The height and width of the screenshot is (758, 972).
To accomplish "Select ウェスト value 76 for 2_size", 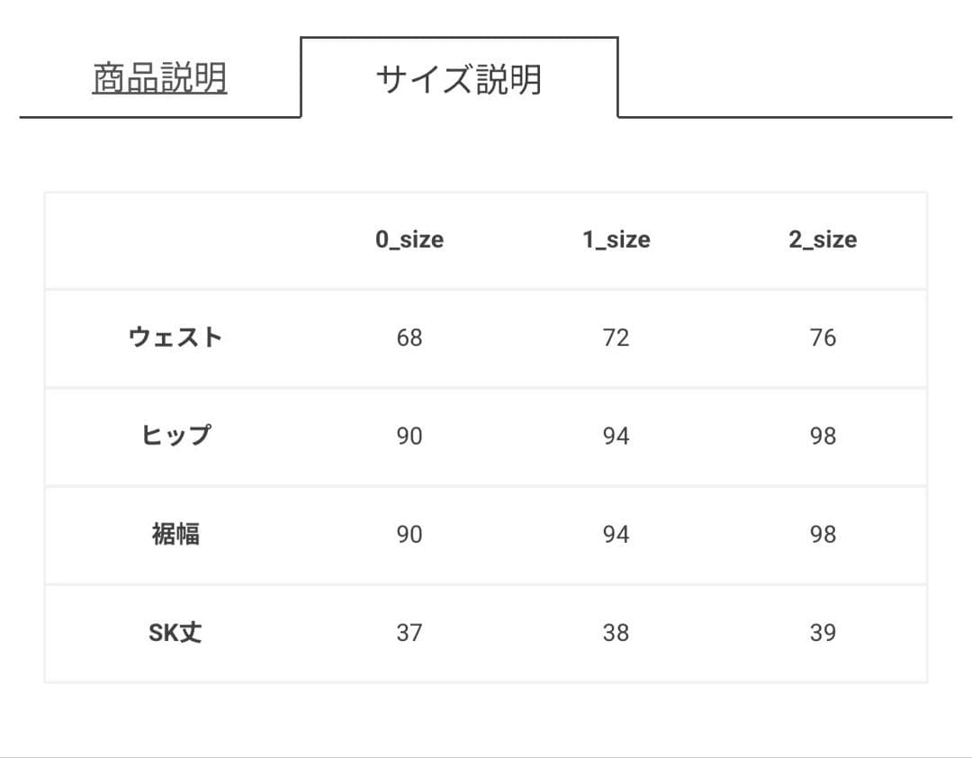I will [x=823, y=338].
